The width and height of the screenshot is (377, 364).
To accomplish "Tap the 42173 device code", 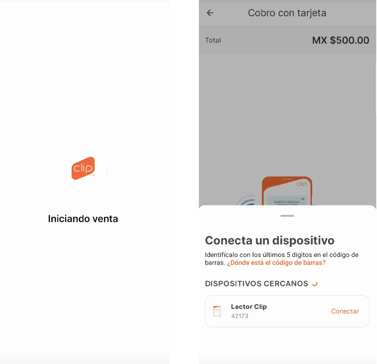I will click(x=240, y=316).
